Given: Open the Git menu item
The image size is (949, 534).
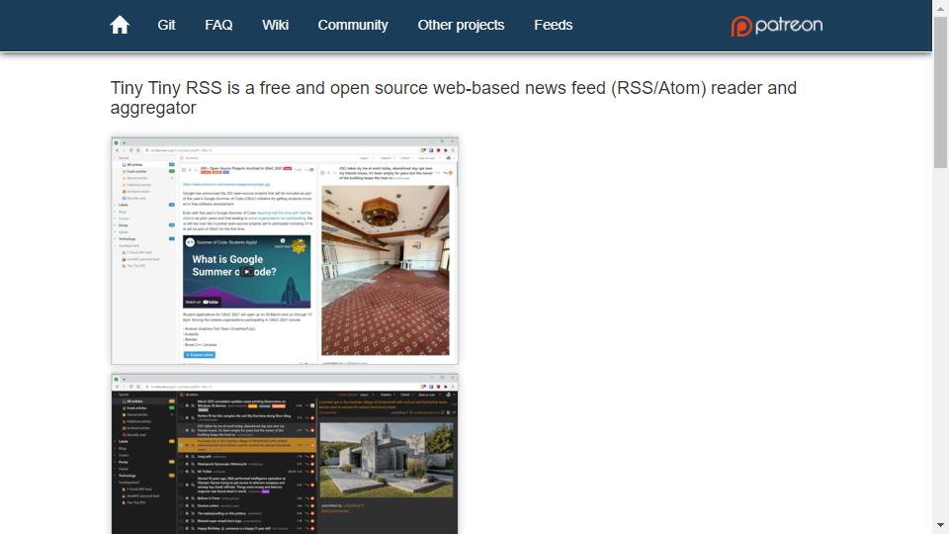Looking at the screenshot, I should pos(166,25).
